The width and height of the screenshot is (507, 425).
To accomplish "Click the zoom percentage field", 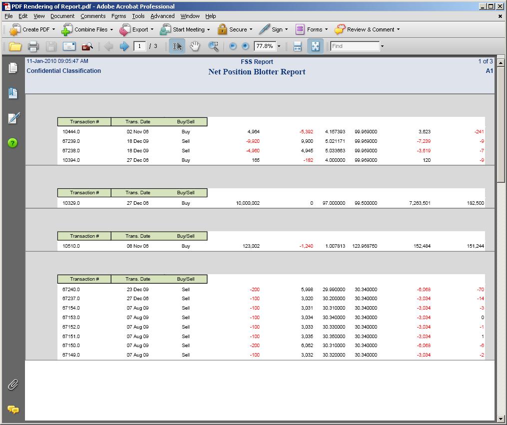I will (x=265, y=46).
